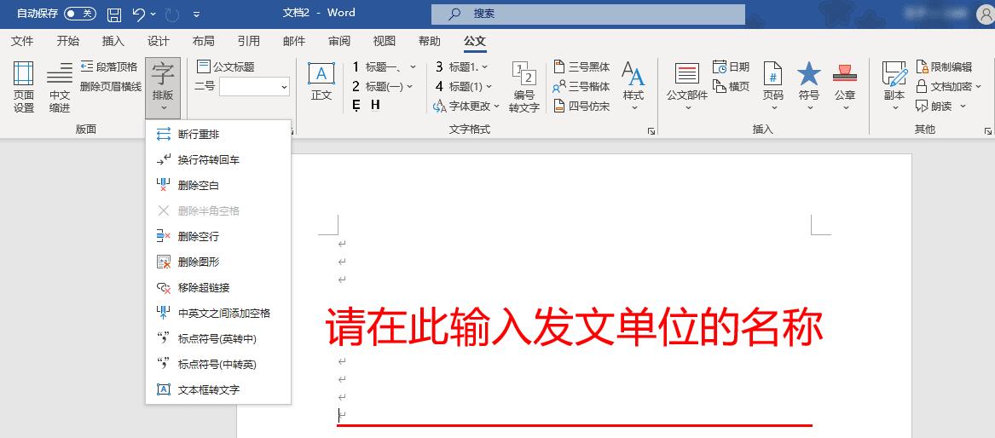995x438 pixels.
Task: Switch to the 布局 tab
Action: (x=203, y=41)
